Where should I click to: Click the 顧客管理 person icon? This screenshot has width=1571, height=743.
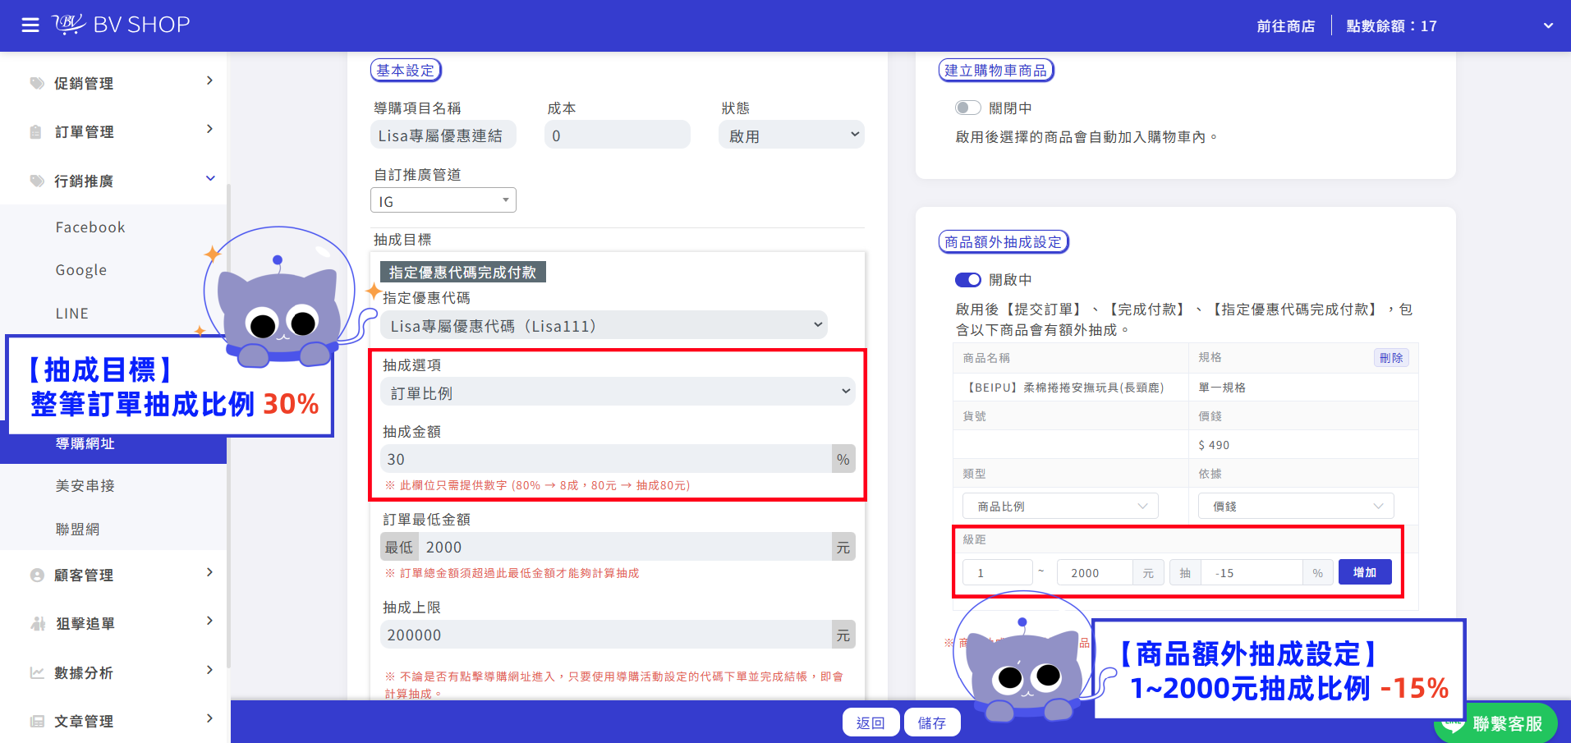(x=37, y=575)
